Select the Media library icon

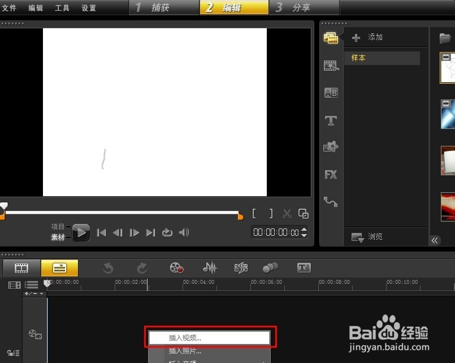[x=331, y=38]
